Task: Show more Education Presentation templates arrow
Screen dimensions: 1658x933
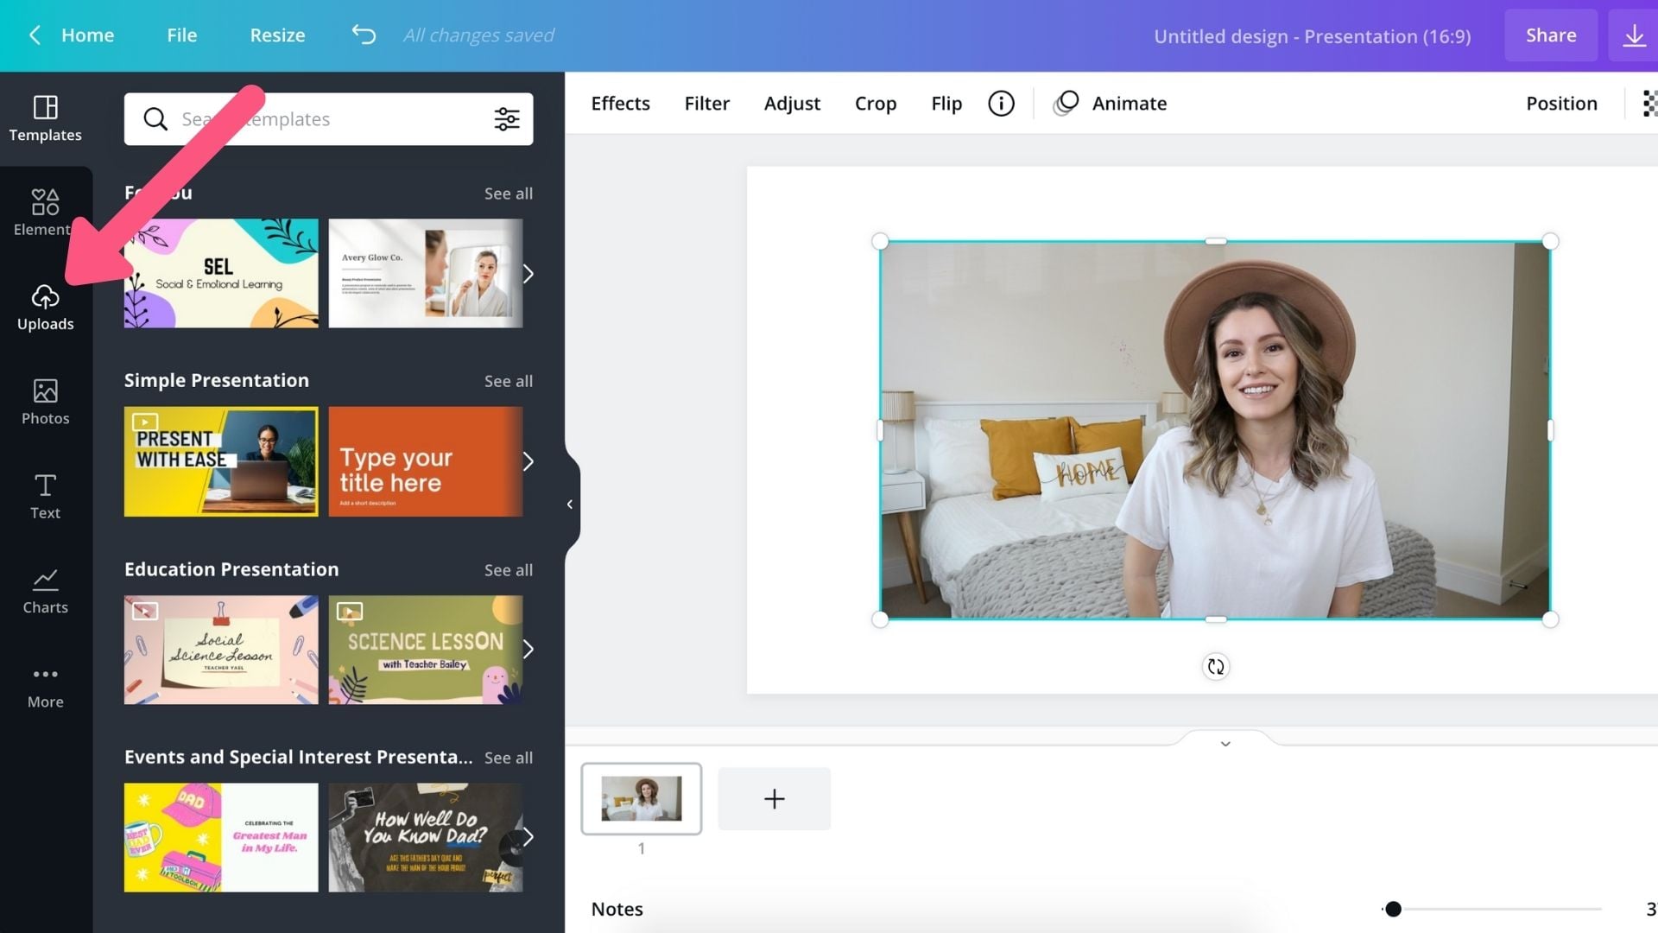Action: point(528,650)
